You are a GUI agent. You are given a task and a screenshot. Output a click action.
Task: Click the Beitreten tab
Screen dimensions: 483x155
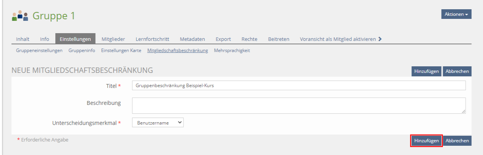[x=279, y=39]
